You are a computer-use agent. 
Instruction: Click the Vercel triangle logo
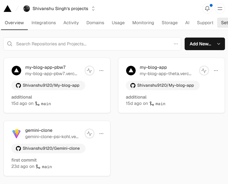(x=8, y=9)
